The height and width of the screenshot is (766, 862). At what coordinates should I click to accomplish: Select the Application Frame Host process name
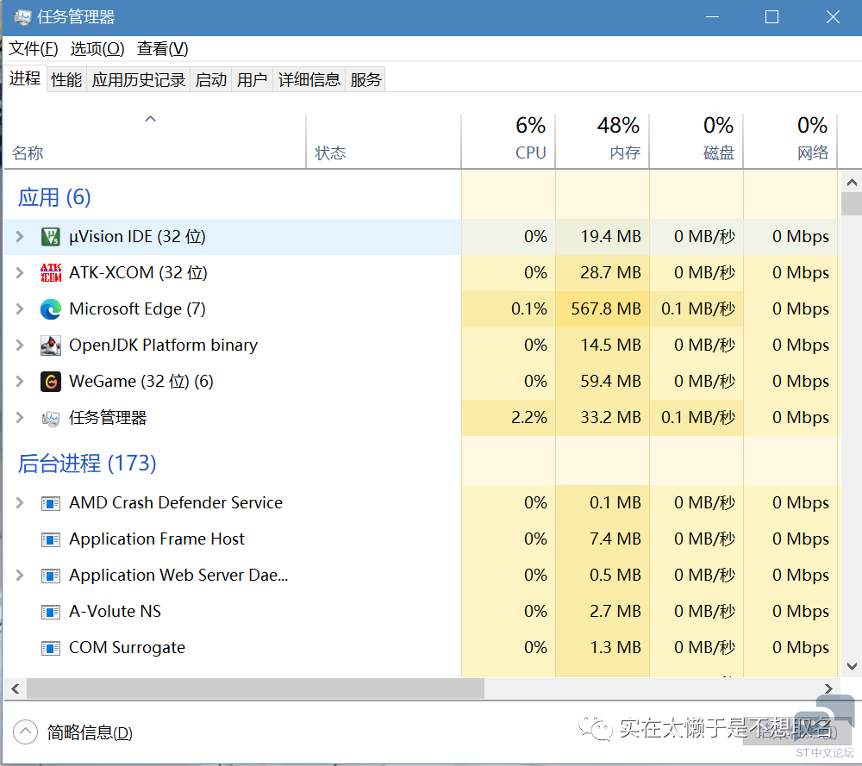click(x=157, y=539)
